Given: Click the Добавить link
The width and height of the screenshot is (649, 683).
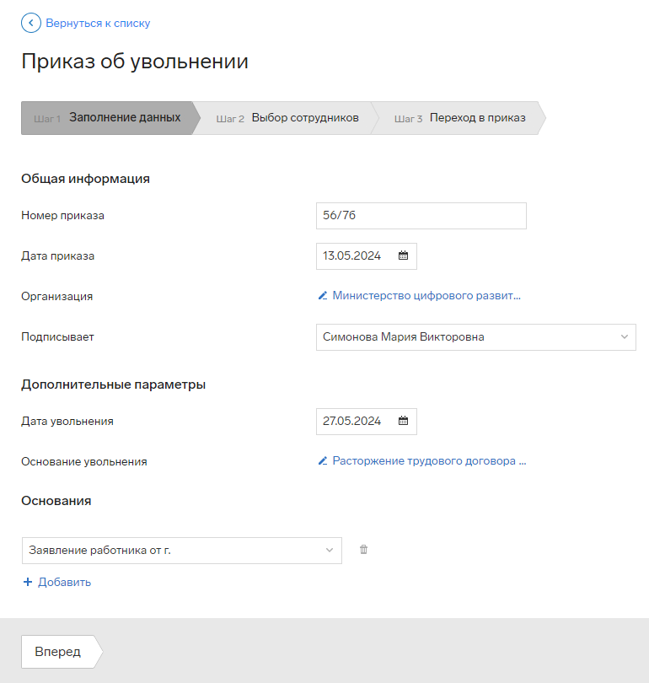Looking at the screenshot, I should (x=64, y=582).
